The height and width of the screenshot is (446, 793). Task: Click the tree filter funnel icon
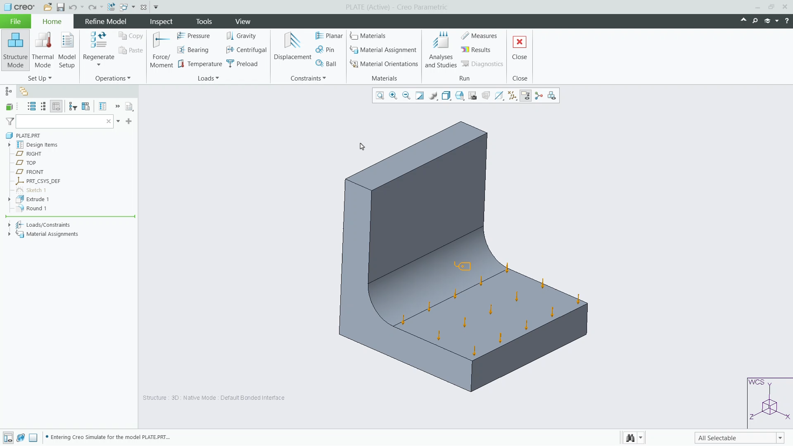click(x=10, y=121)
